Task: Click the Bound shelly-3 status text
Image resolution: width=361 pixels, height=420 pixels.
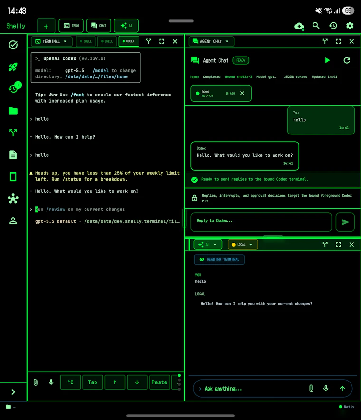Action: tap(238, 77)
